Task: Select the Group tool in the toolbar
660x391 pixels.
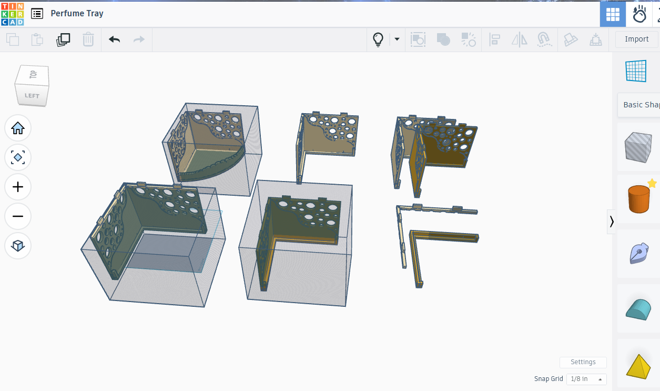Action: (443, 39)
